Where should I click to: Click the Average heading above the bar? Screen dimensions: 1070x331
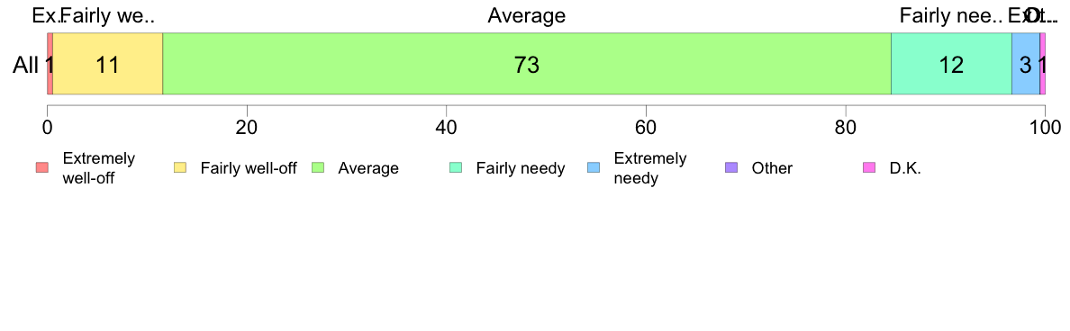coord(527,15)
